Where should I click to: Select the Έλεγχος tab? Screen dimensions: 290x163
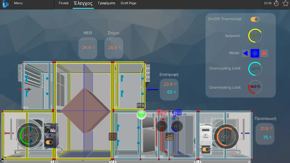pos(83,3)
